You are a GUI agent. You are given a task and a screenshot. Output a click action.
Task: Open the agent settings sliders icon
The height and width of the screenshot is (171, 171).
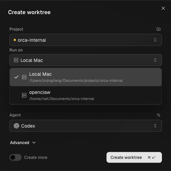[159, 115]
